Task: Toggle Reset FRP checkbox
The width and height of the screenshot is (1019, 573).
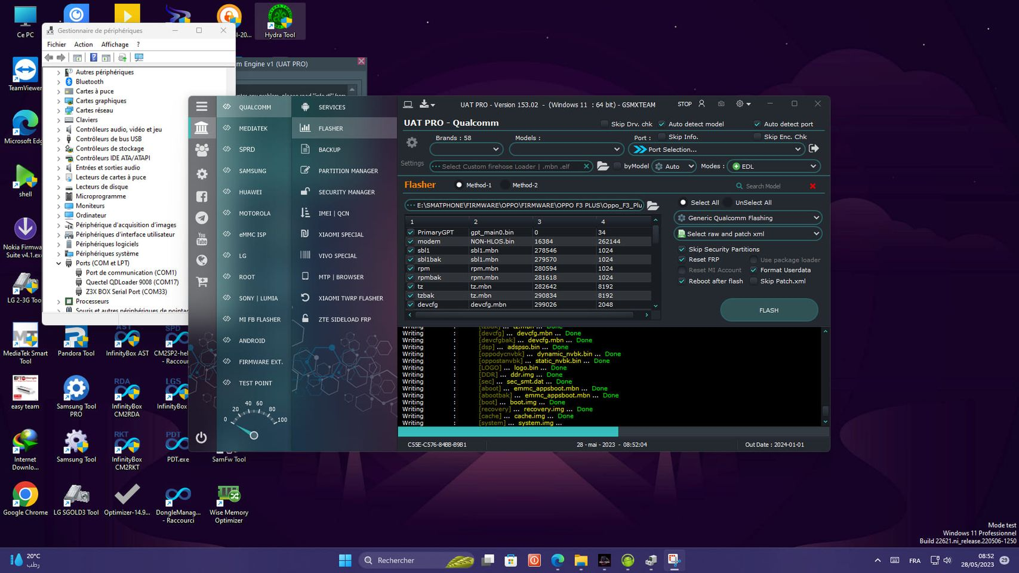Action: click(x=682, y=260)
